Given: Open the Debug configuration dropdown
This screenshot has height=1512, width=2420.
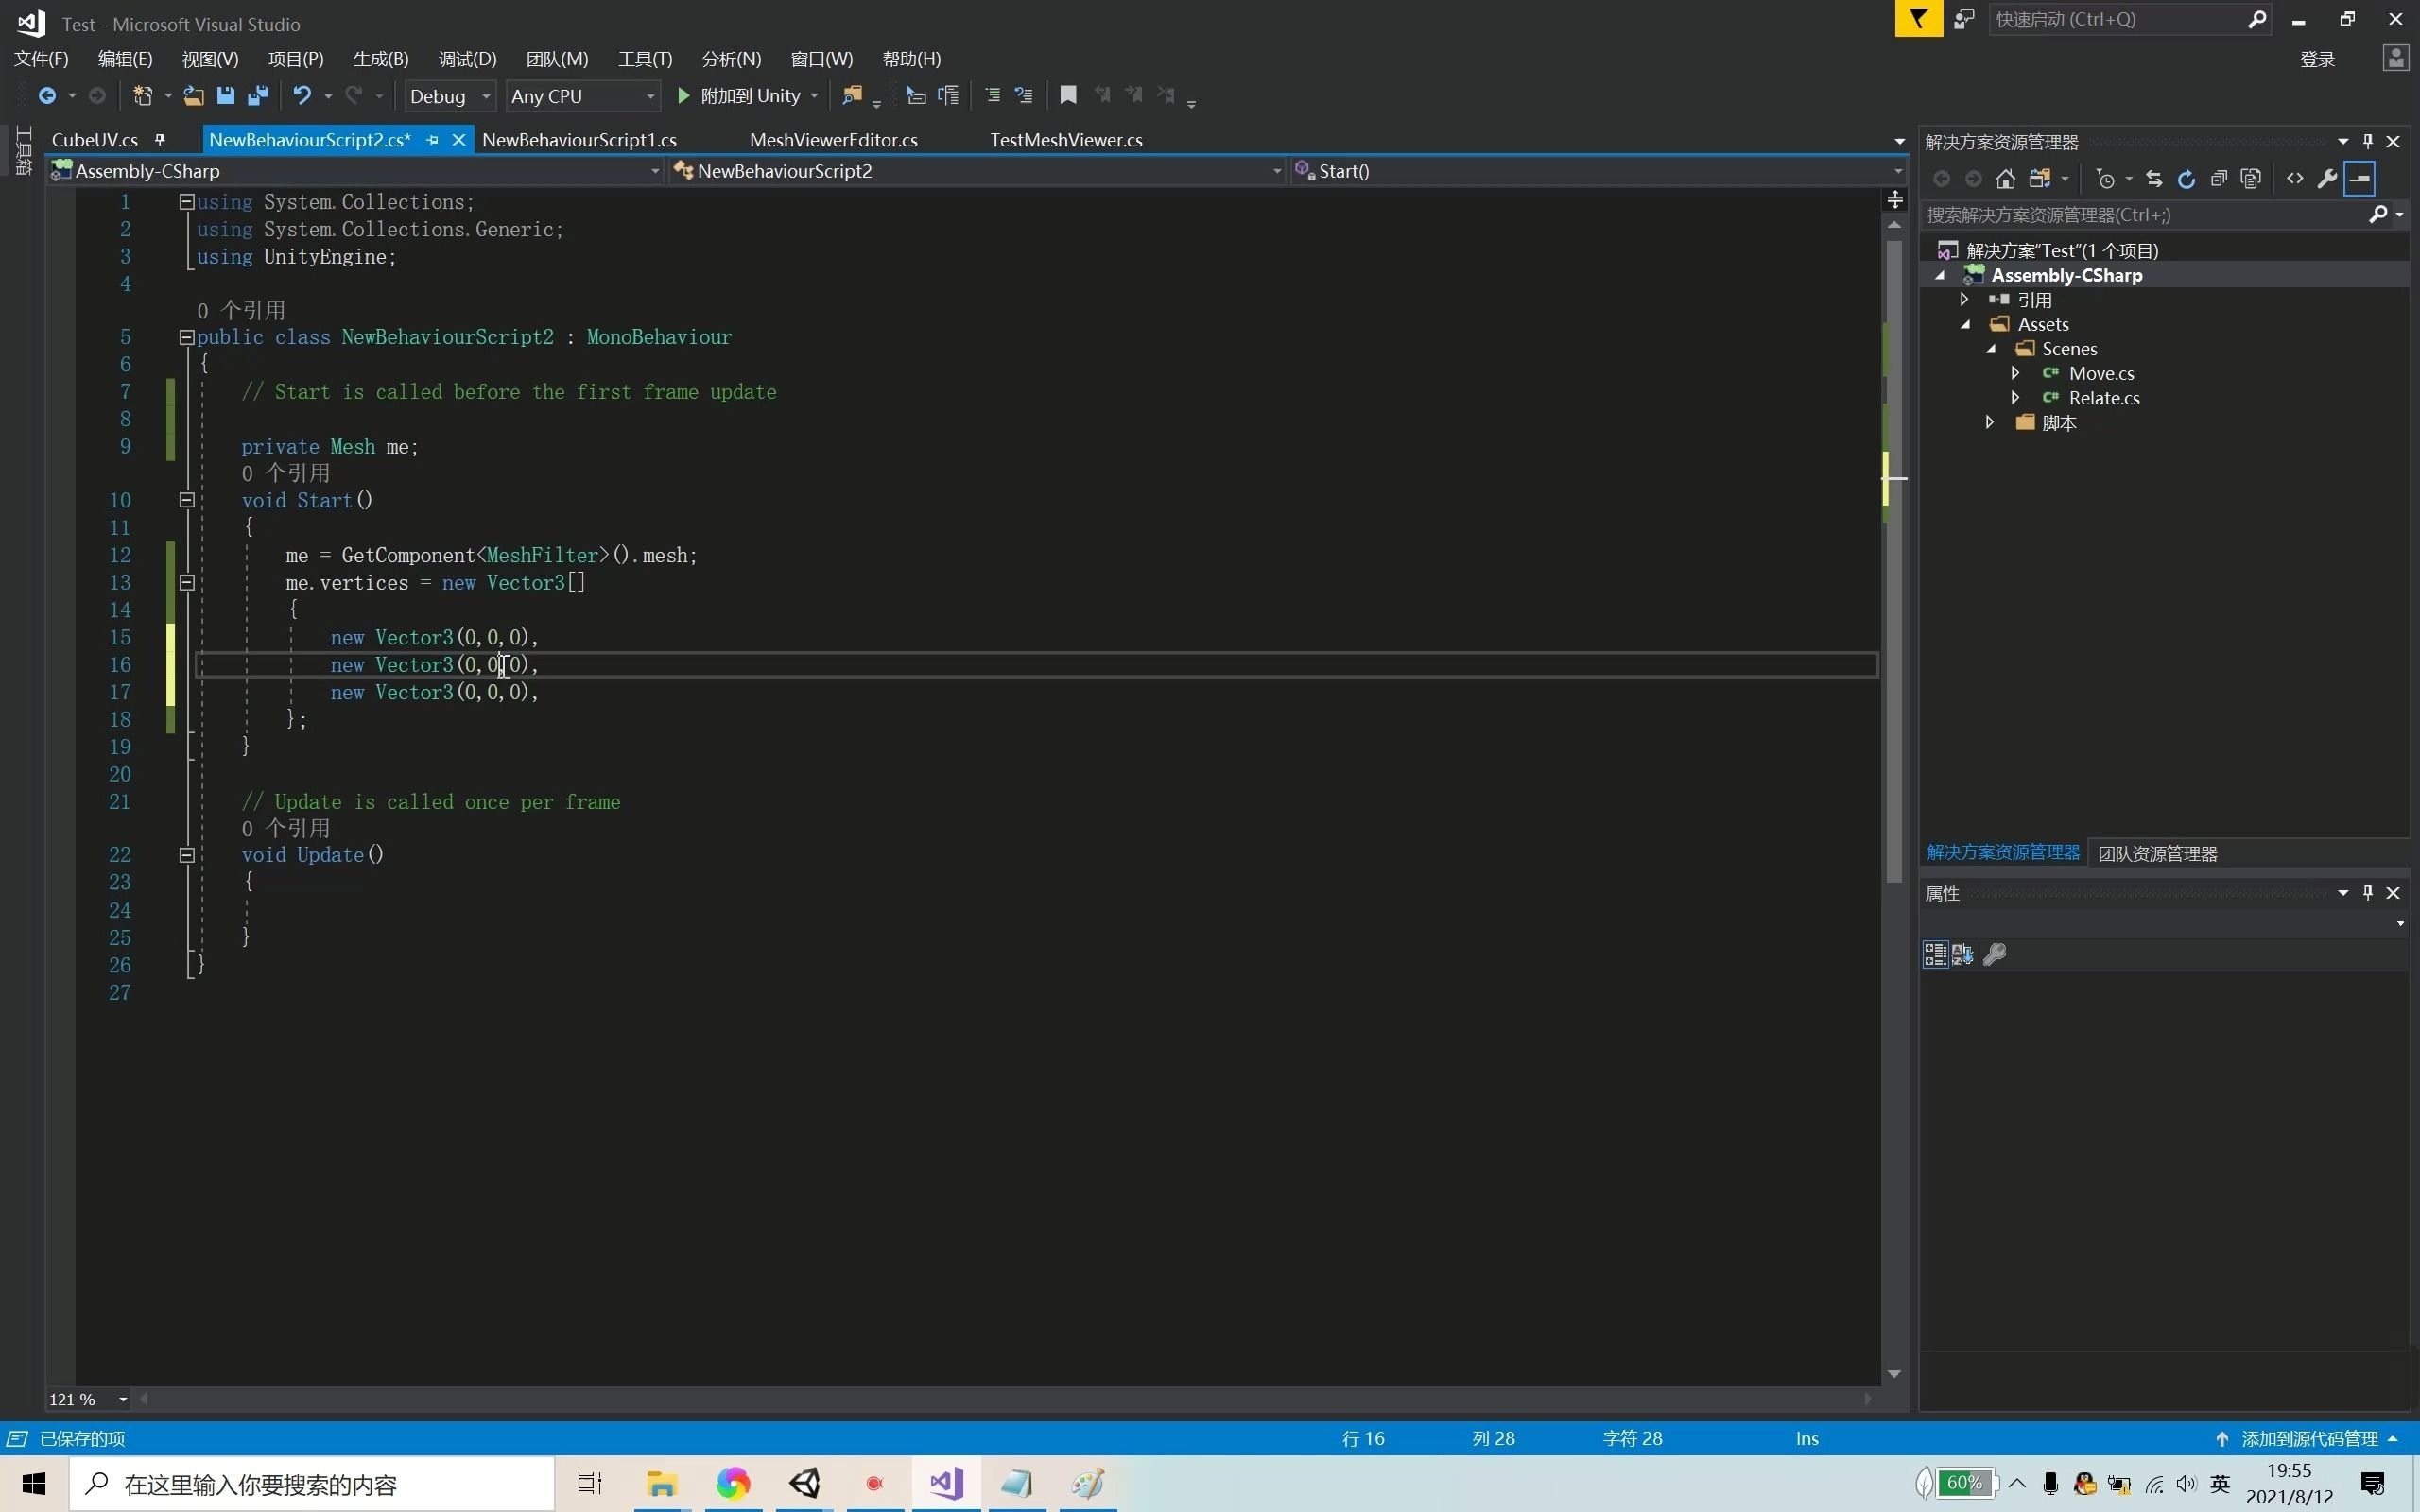Looking at the screenshot, I should click(x=450, y=96).
